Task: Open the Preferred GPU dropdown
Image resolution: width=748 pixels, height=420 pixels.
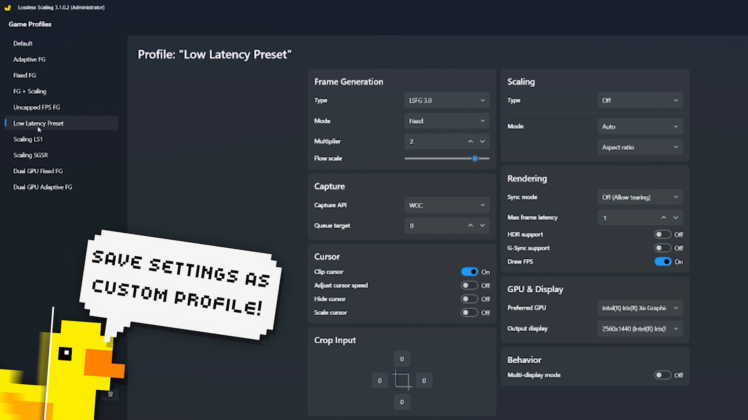Action: coord(640,308)
